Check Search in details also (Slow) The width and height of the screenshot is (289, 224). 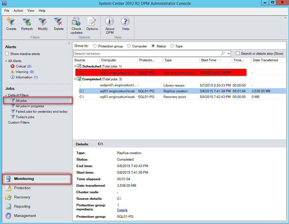(x=238, y=53)
